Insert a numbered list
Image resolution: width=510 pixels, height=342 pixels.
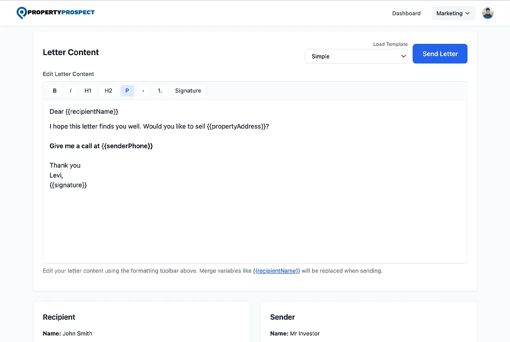tap(160, 90)
